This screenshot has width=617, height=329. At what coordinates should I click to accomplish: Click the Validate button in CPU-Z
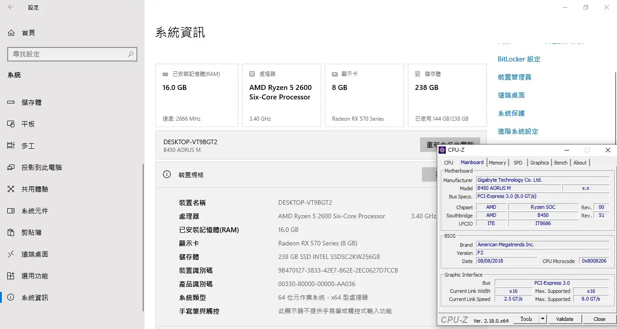(x=564, y=319)
